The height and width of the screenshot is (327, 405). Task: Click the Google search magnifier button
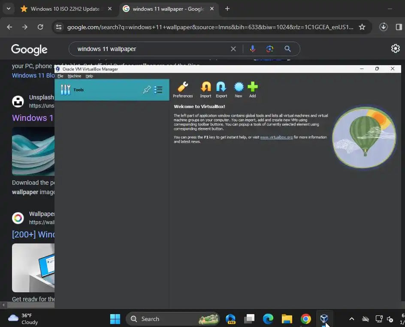[287, 49]
